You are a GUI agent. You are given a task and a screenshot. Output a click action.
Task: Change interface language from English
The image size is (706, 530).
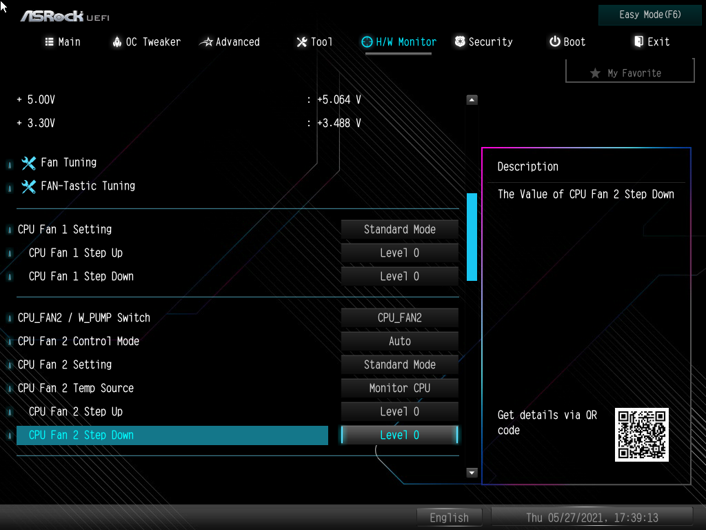coord(449,517)
